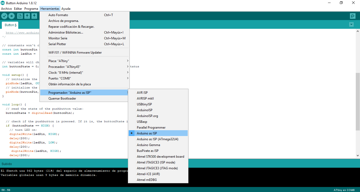Select the checked Arduino as ISP option
Screen dimensions: 360x192
coord(158,133)
